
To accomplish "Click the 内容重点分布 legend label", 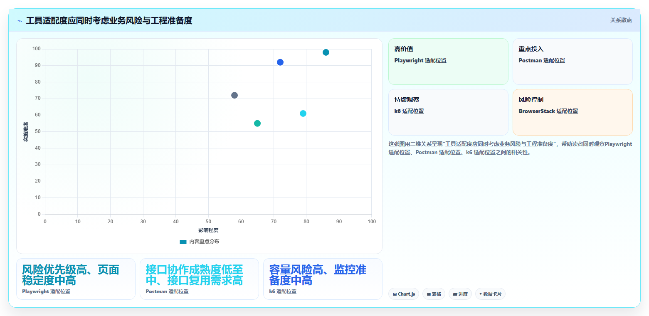I will coord(204,242).
